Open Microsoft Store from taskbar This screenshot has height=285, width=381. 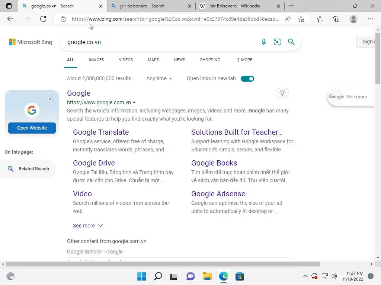click(240, 276)
